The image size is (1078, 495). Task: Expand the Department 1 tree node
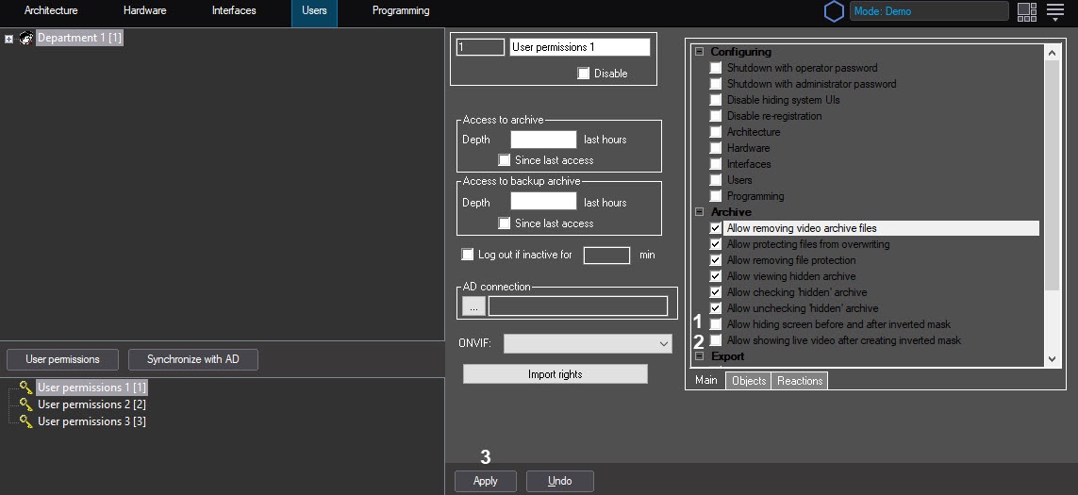(9, 39)
